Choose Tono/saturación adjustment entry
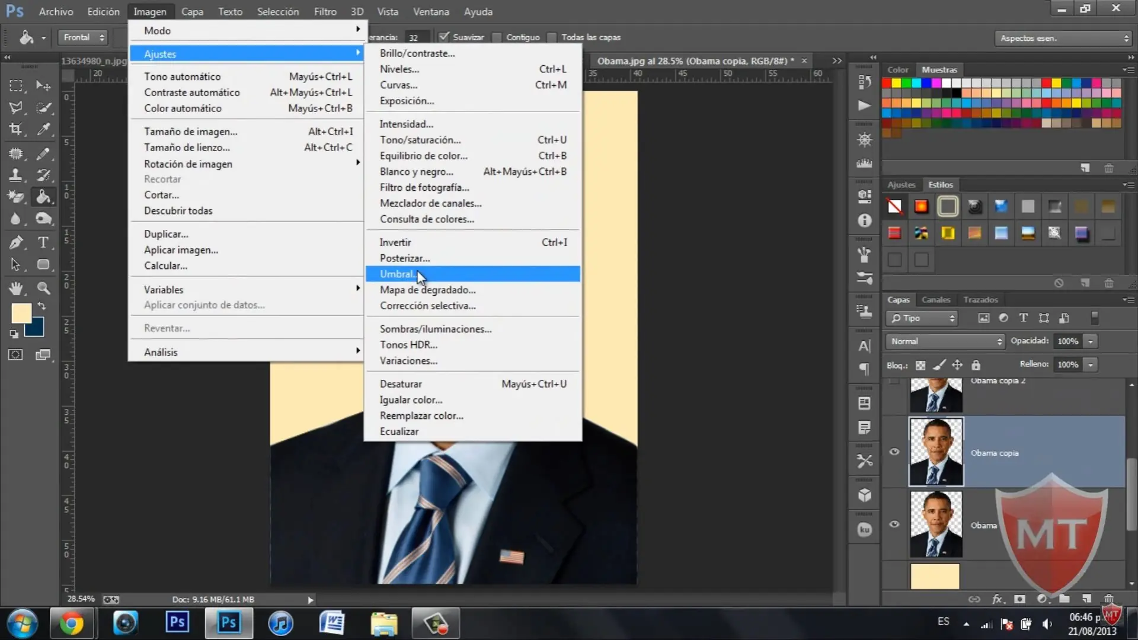 click(472, 140)
